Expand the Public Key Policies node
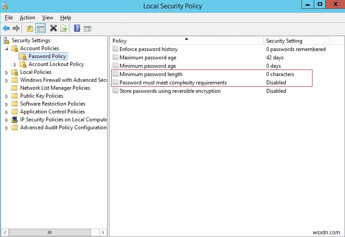This screenshot has width=345, height=237. click(x=7, y=96)
